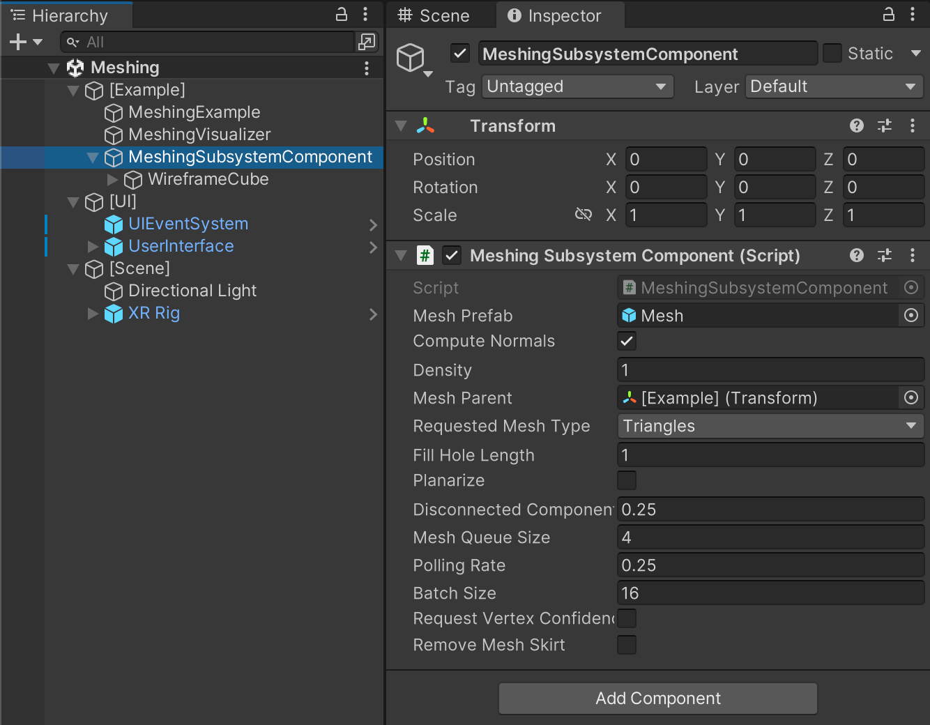
Task: Toggle constrained proportions link on Scale
Action: (x=583, y=215)
